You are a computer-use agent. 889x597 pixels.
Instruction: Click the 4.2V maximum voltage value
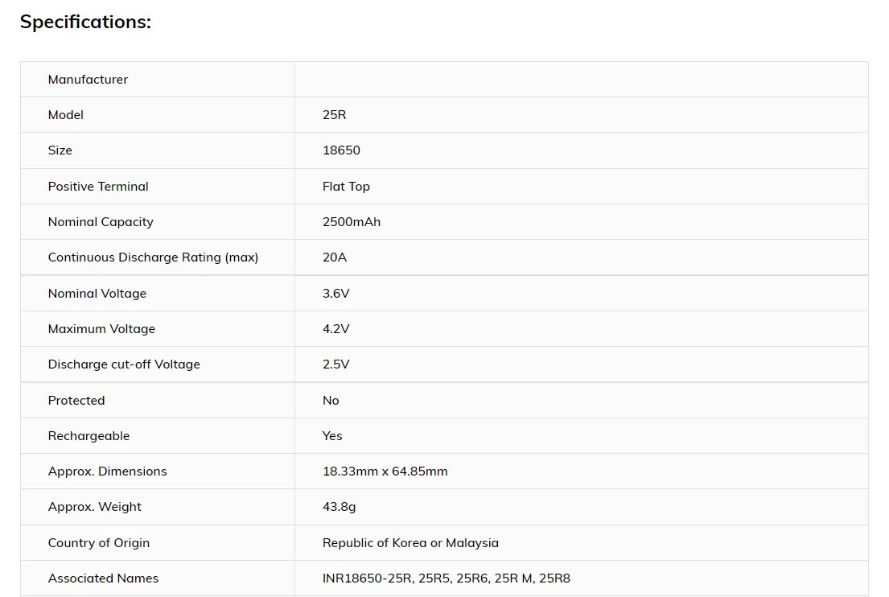[x=335, y=329]
